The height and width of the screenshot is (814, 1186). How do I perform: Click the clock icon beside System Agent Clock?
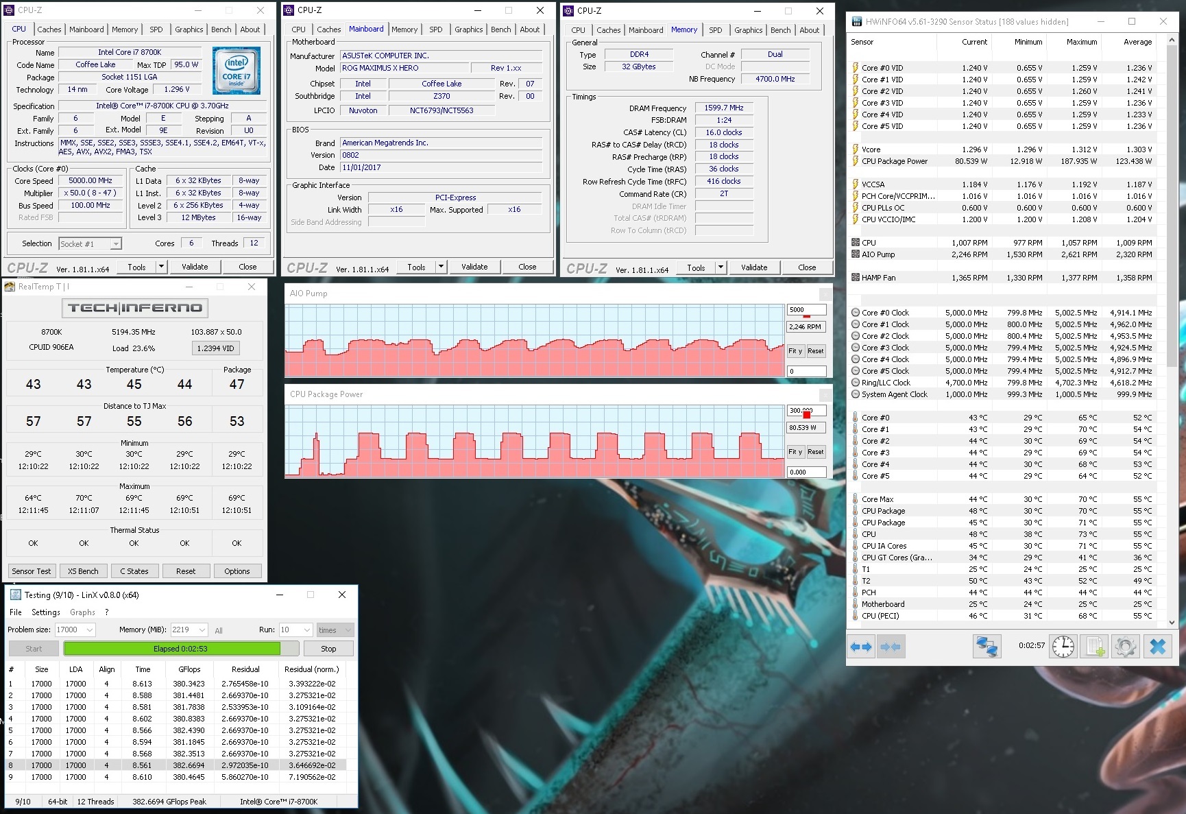856,394
